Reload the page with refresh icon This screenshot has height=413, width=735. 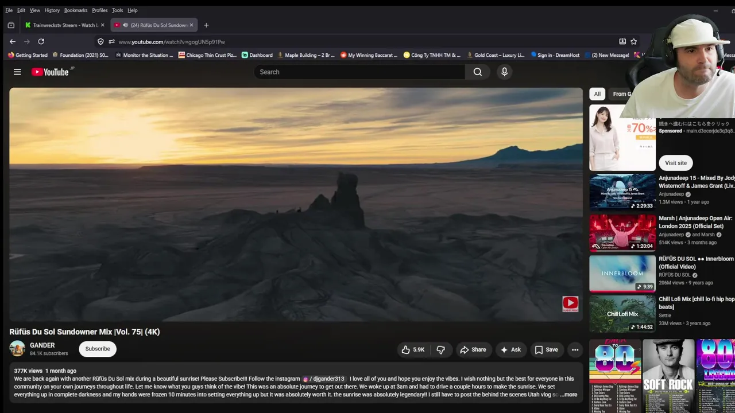pyautogui.click(x=41, y=41)
